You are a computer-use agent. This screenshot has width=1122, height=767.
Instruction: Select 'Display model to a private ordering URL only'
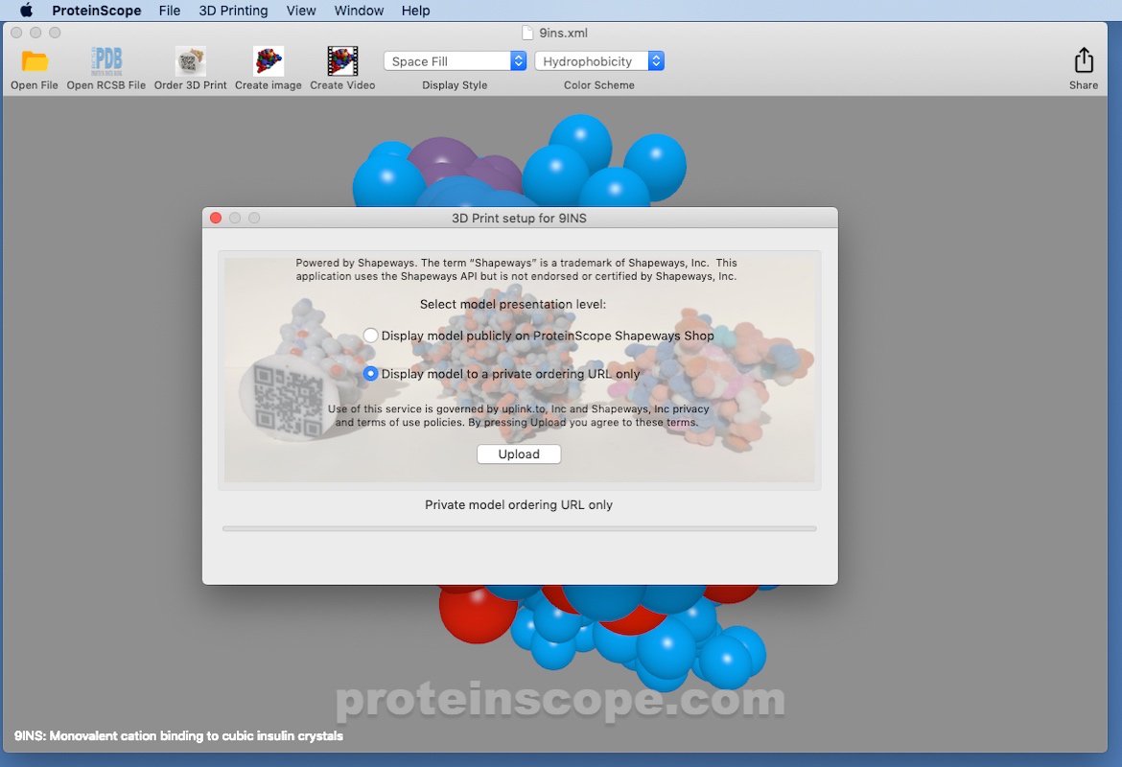[370, 373]
